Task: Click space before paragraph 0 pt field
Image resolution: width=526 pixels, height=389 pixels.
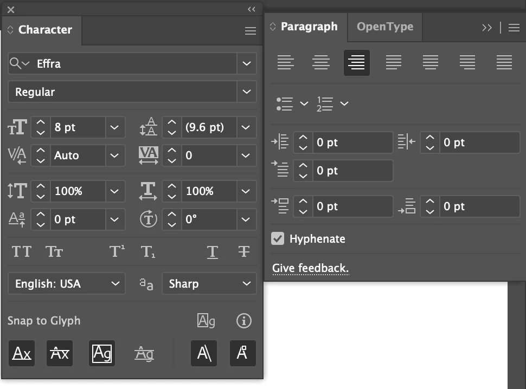Action: (352, 206)
